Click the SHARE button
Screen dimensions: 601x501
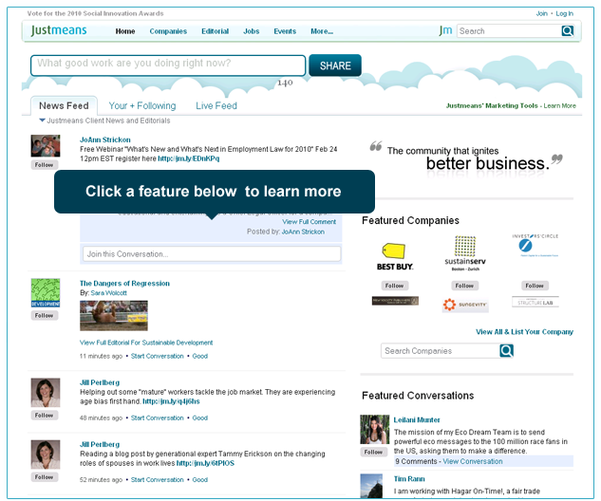pyautogui.click(x=335, y=65)
